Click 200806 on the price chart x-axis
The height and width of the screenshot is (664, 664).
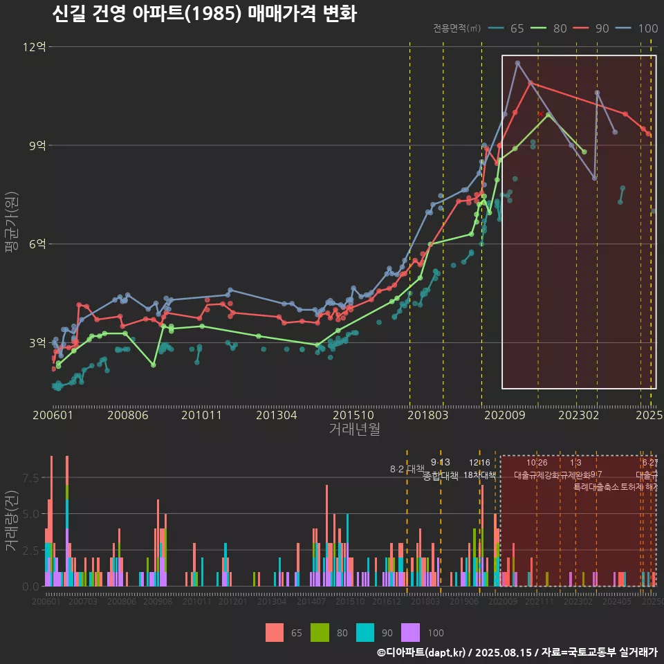tap(127, 415)
